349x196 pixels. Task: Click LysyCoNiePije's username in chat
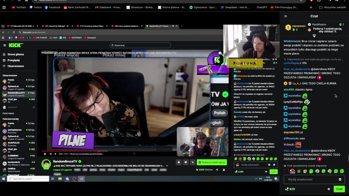pyautogui.click(x=293, y=102)
